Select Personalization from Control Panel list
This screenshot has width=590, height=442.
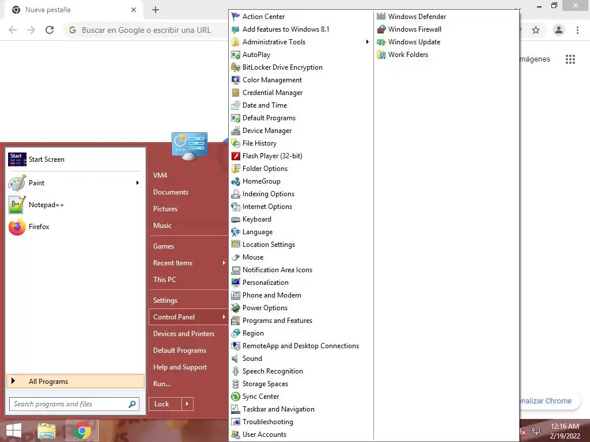(265, 283)
